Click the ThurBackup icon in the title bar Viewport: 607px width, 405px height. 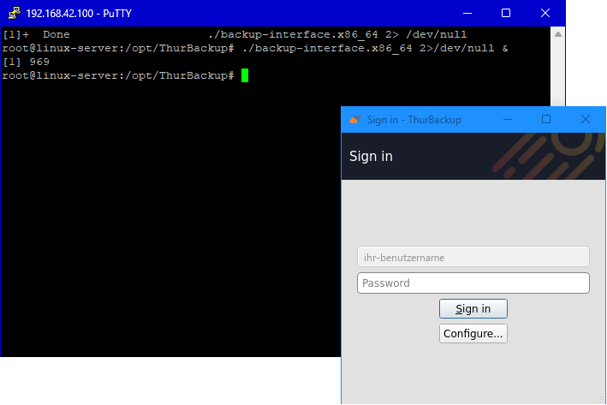click(355, 120)
